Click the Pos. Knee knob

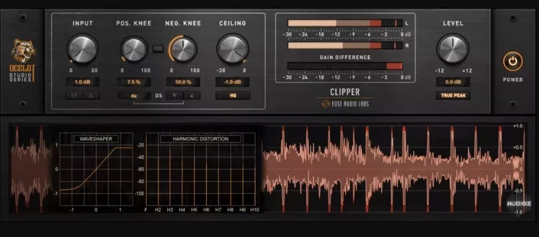[x=134, y=49]
